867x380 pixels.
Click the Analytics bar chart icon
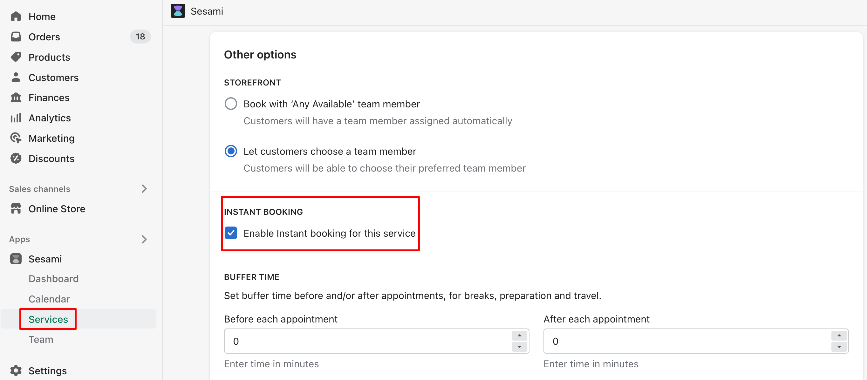16,118
